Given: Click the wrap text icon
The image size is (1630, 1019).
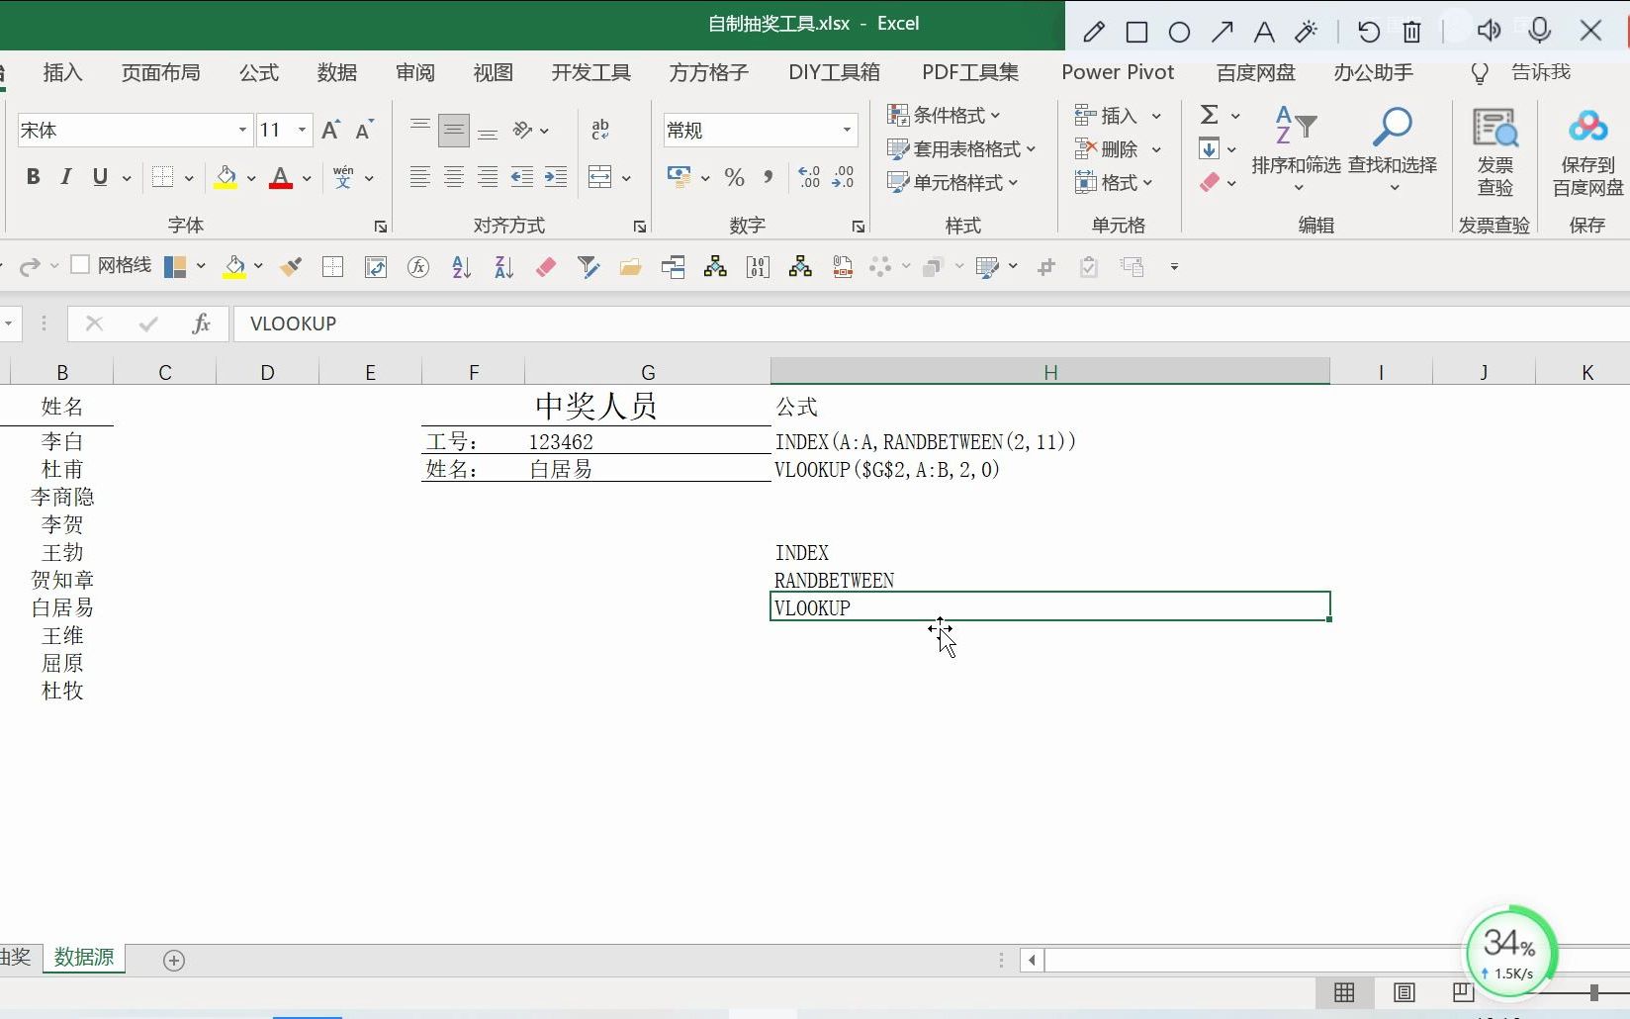Looking at the screenshot, I should coord(600,130).
